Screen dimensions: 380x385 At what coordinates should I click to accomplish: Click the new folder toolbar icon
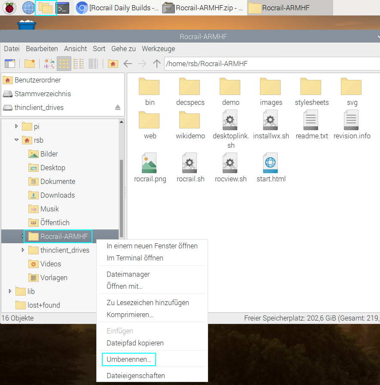29,64
